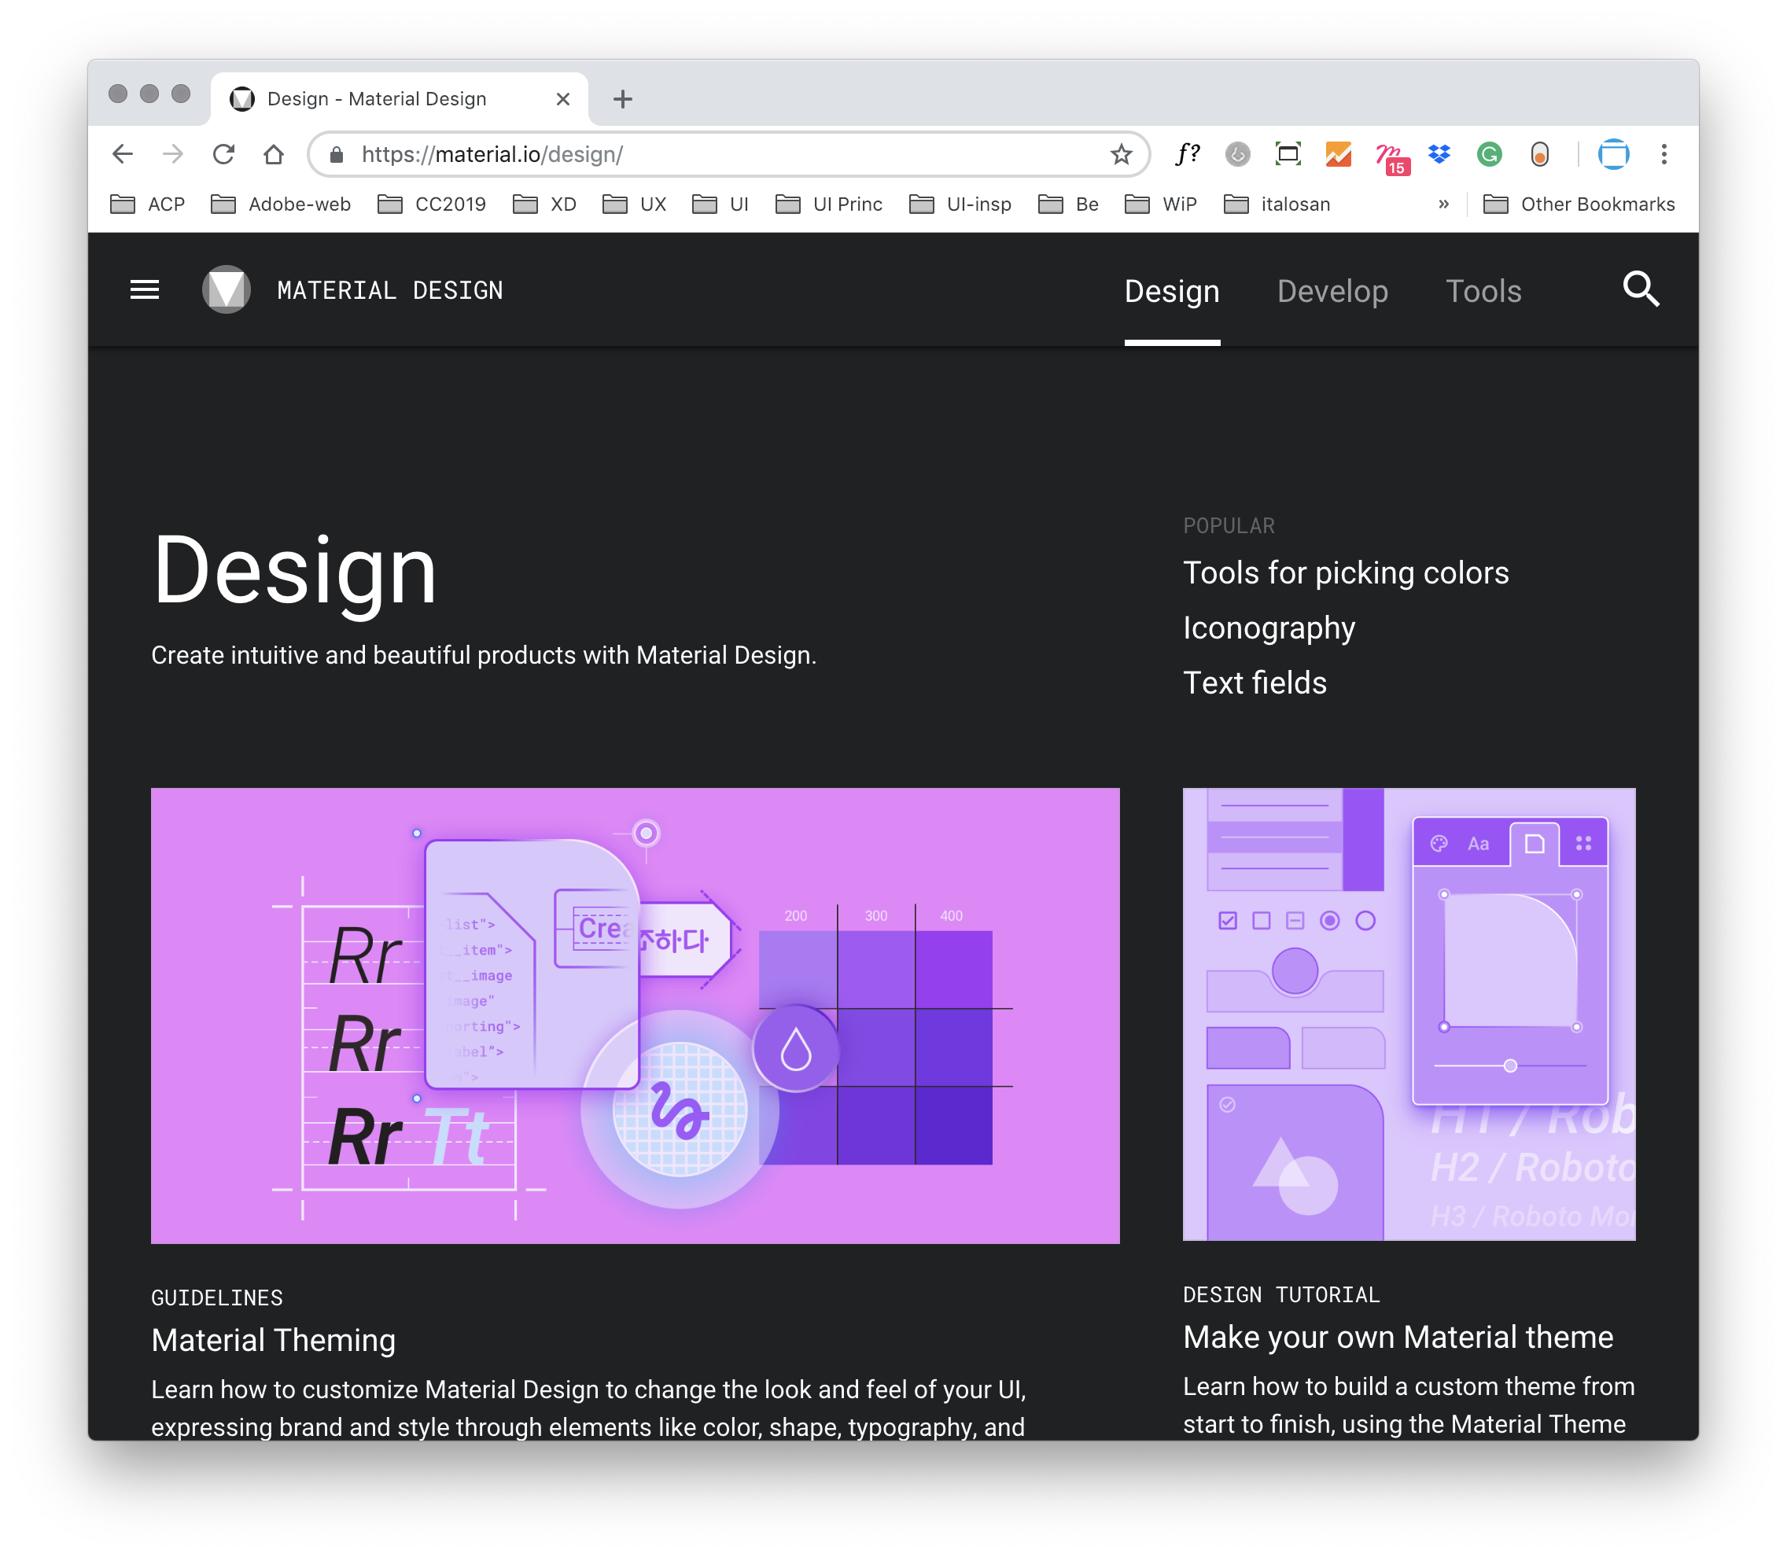Image resolution: width=1787 pixels, height=1557 pixels.
Task: Open Tools for picking colors link
Action: coord(1346,572)
